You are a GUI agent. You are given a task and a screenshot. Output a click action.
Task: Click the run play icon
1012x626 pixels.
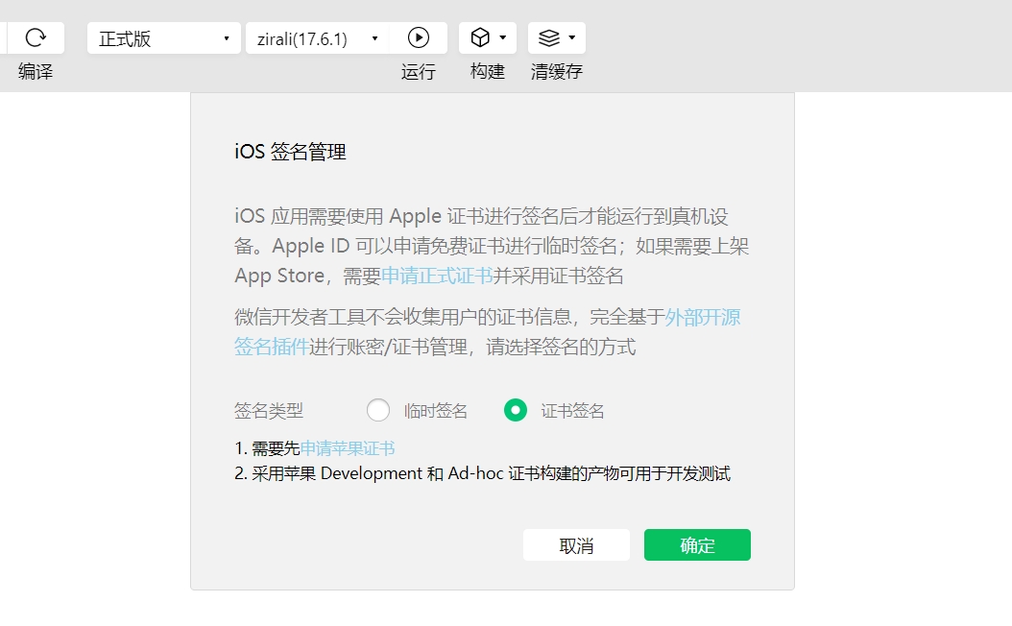419,37
